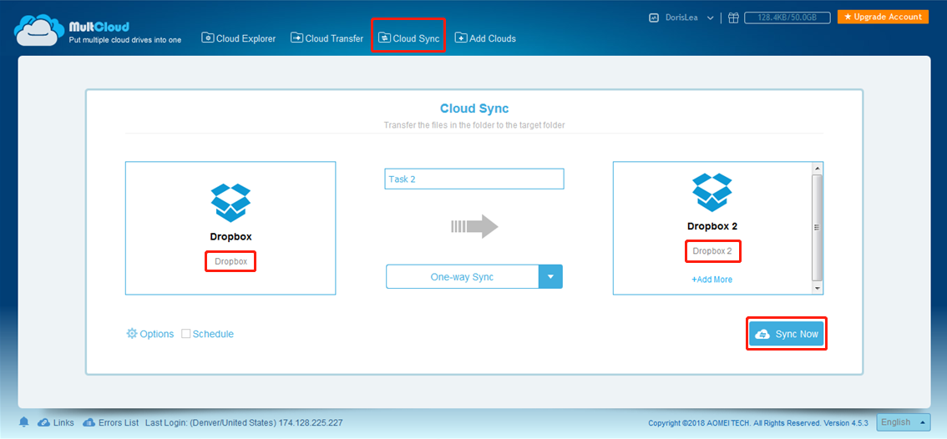Open the One-way Sync mode dropdown
The height and width of the screenshot is (439, 947).
click(x=474, y=277)
